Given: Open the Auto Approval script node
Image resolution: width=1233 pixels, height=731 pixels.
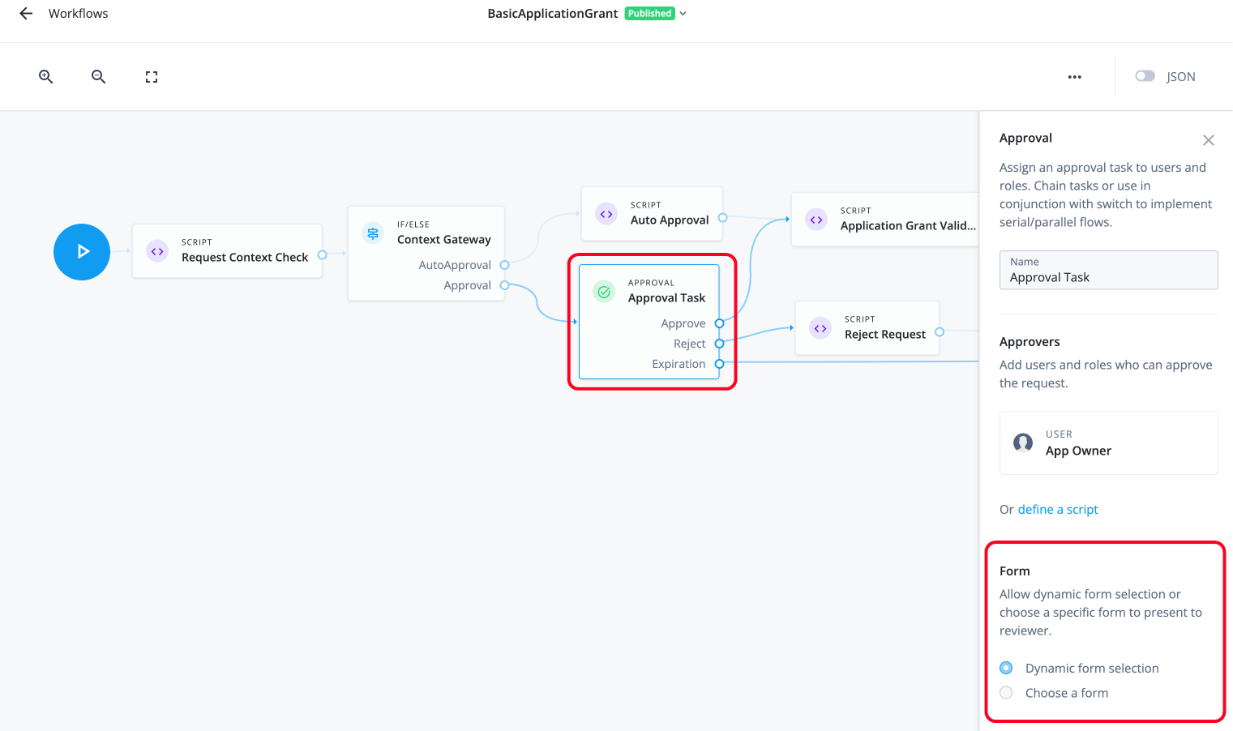Looking at the screenshot, I should tap(652, 213).
